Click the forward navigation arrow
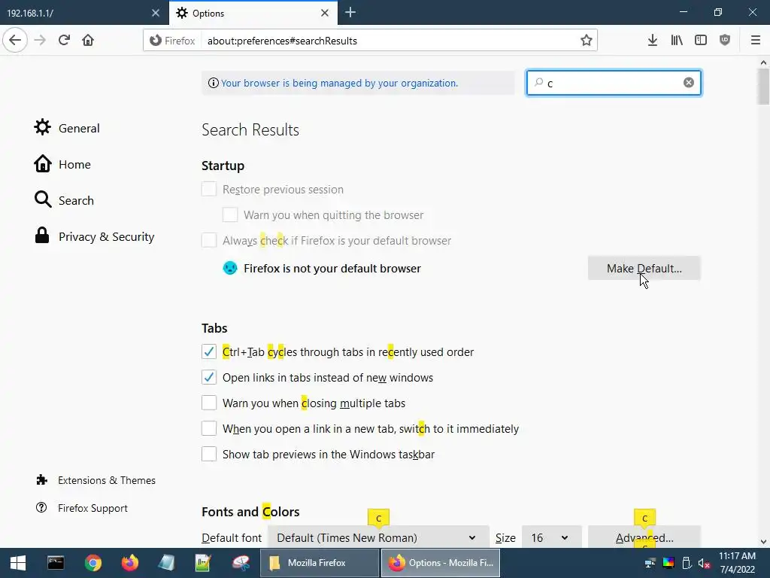This screenshot has width=770, height=578. (40, 40)
